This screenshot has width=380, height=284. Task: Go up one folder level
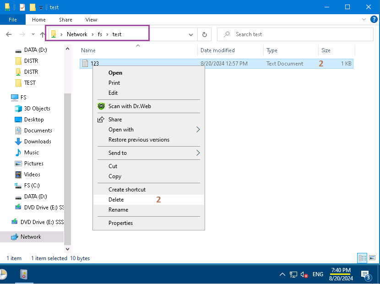43,34
